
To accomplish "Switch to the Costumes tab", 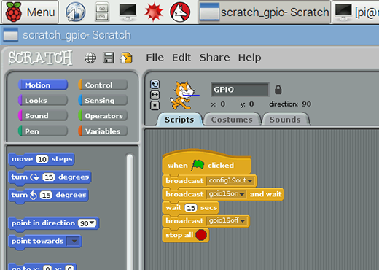I will coord(232,120).
